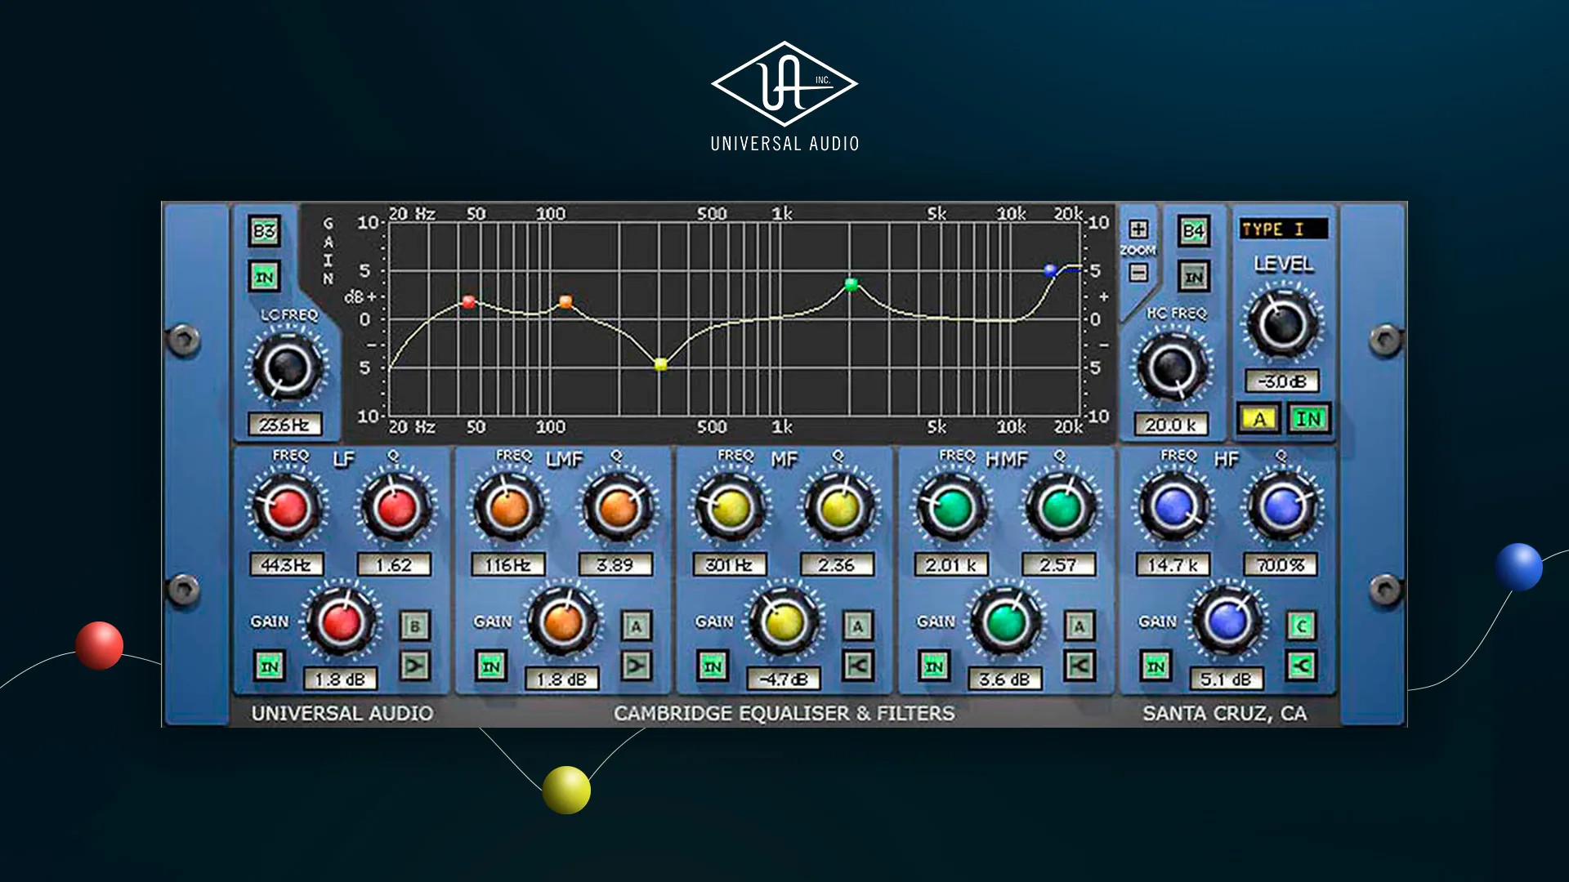Click the MF band yellow FREQ knob

click(x=730, y=508)
